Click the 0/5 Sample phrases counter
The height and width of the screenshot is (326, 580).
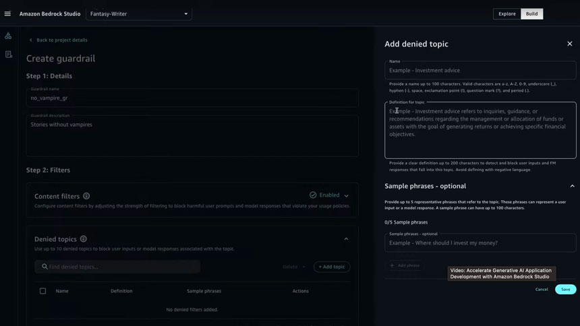pos(406,222)
